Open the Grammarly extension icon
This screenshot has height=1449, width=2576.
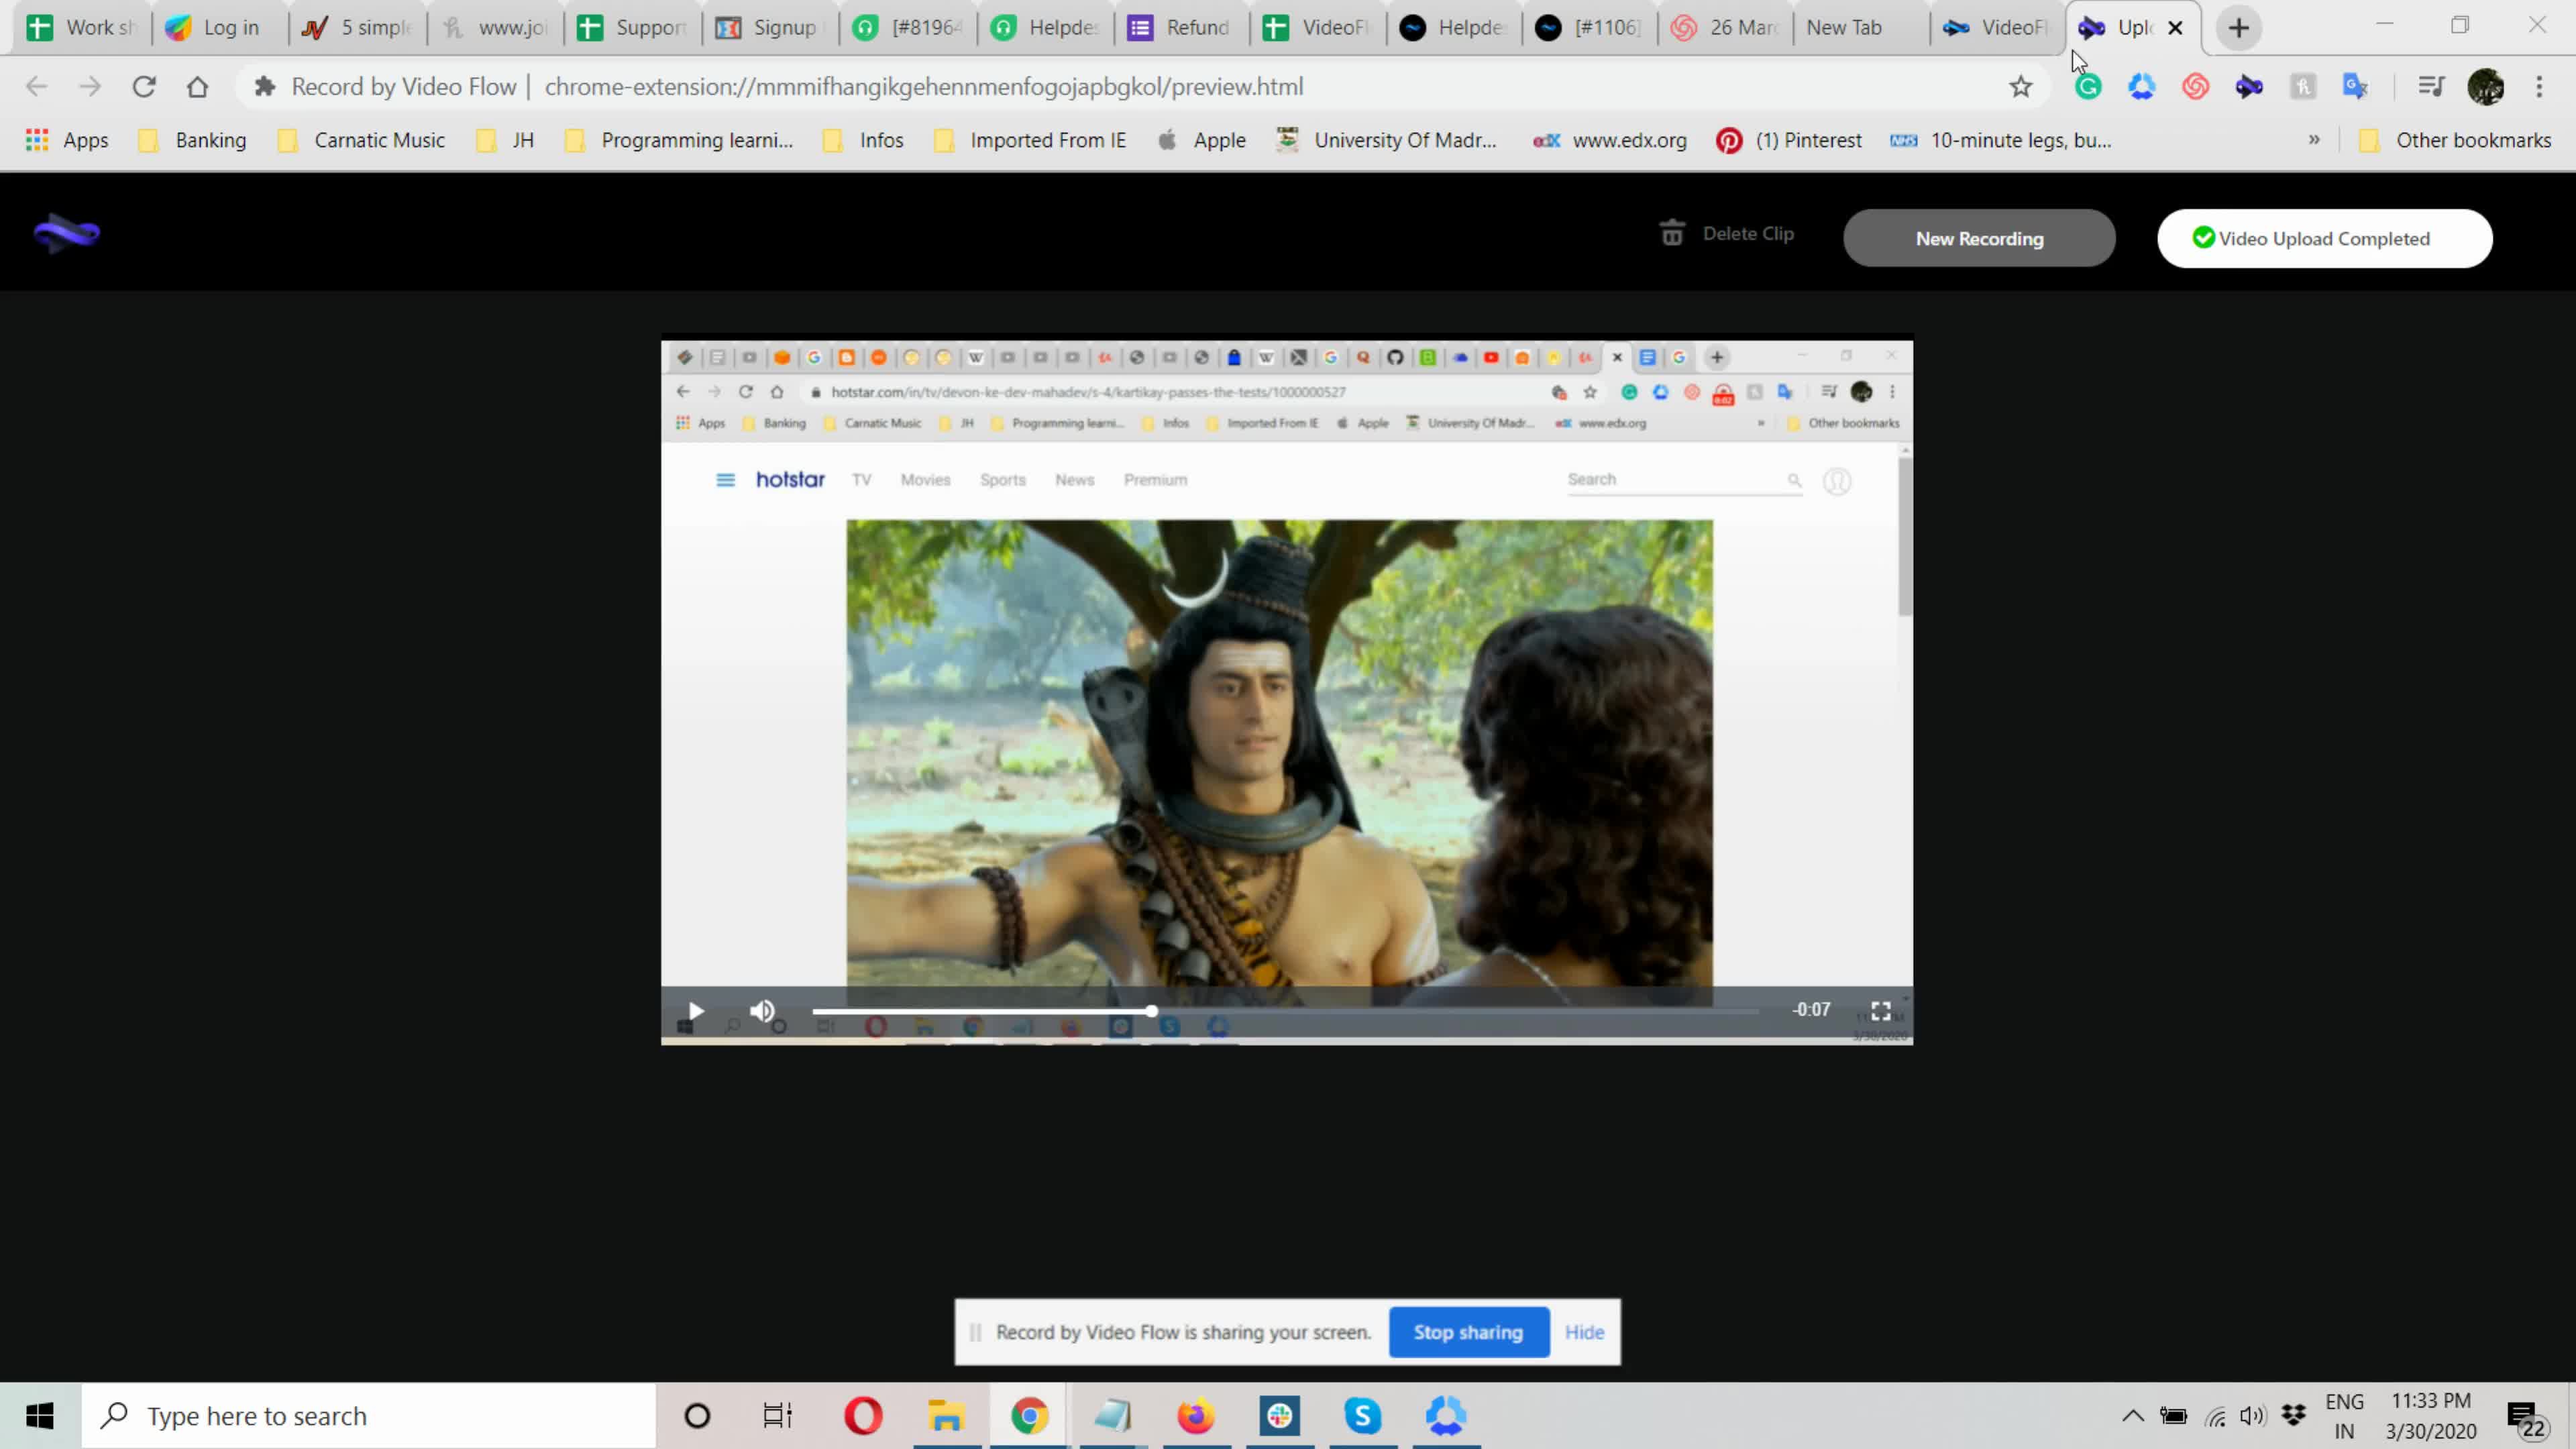point(2088,87)
